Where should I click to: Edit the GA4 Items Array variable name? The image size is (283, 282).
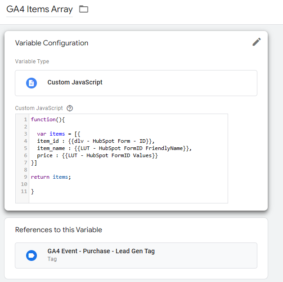coord(40,9)
